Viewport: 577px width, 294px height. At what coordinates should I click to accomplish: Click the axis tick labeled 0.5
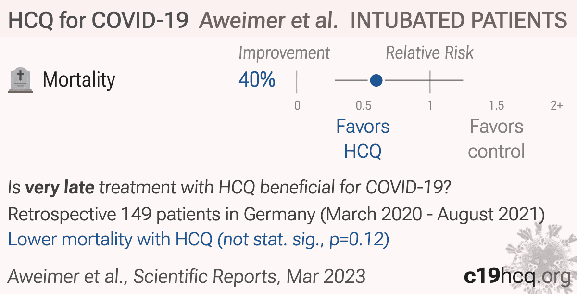tap(363, 105)
